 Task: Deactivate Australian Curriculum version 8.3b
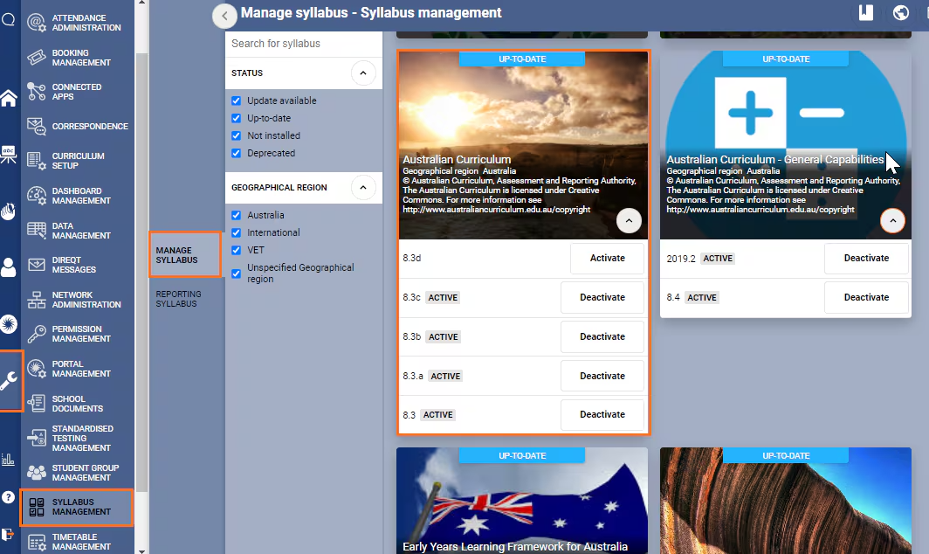pos(602,336)
